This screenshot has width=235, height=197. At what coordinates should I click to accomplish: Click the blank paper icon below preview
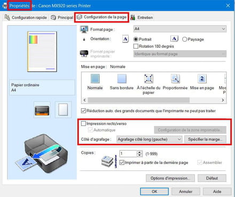coord(63,110)
